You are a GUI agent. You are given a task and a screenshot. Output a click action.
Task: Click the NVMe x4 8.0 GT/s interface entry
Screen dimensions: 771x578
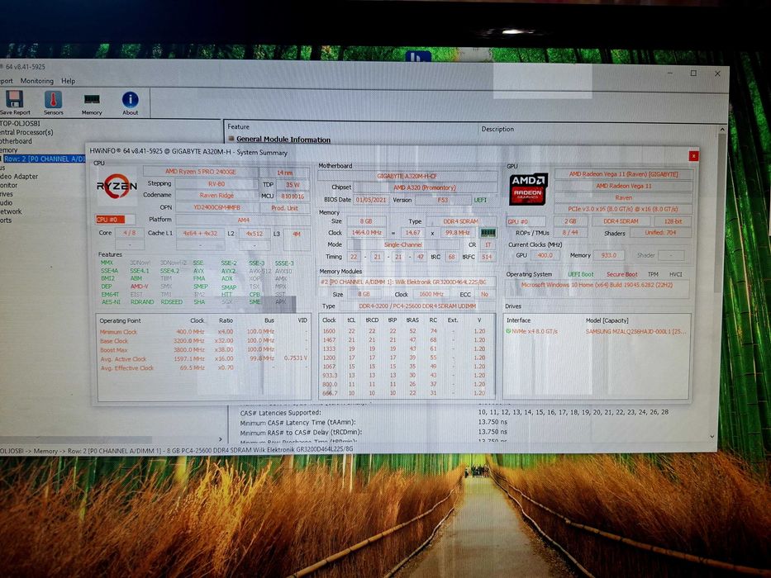coord(535,332)
